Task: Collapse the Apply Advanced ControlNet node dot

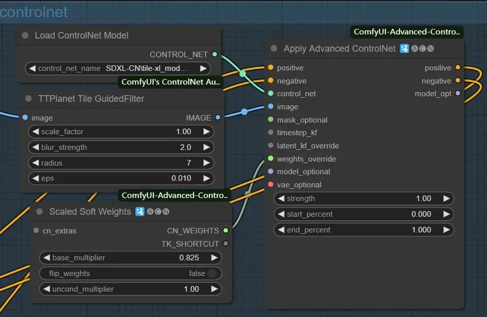Action: pos(274,49)
